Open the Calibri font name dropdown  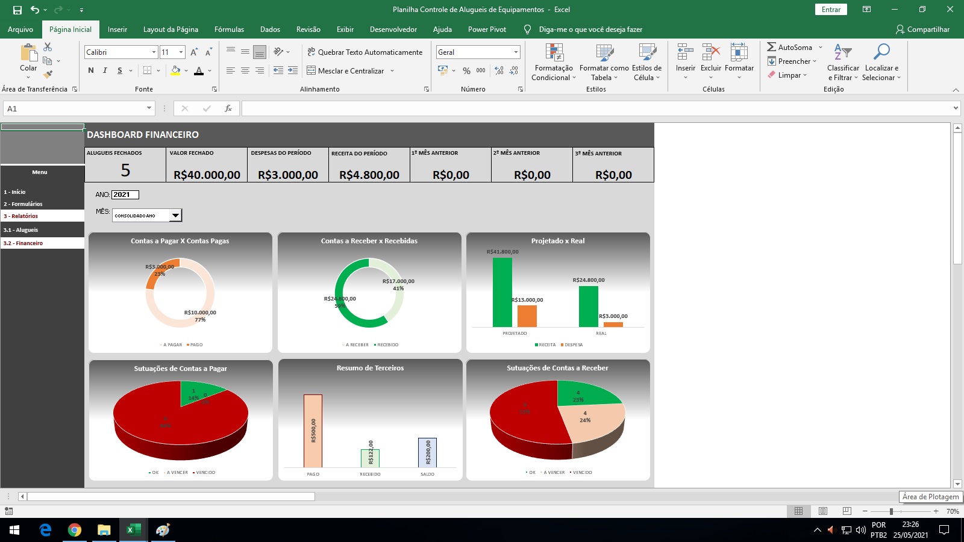(x=154, y=52)
